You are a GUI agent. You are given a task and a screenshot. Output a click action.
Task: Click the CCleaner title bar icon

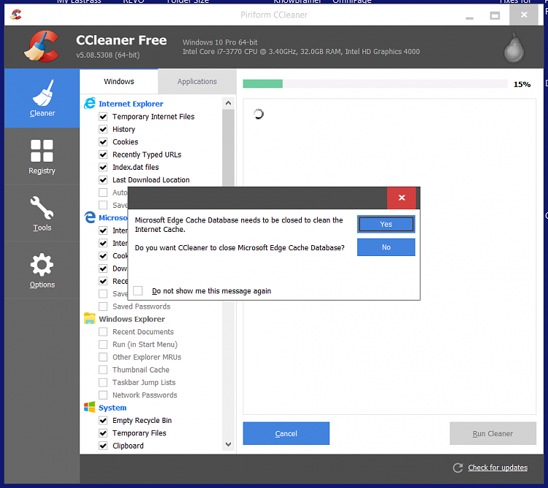click(x=16, y=15)
